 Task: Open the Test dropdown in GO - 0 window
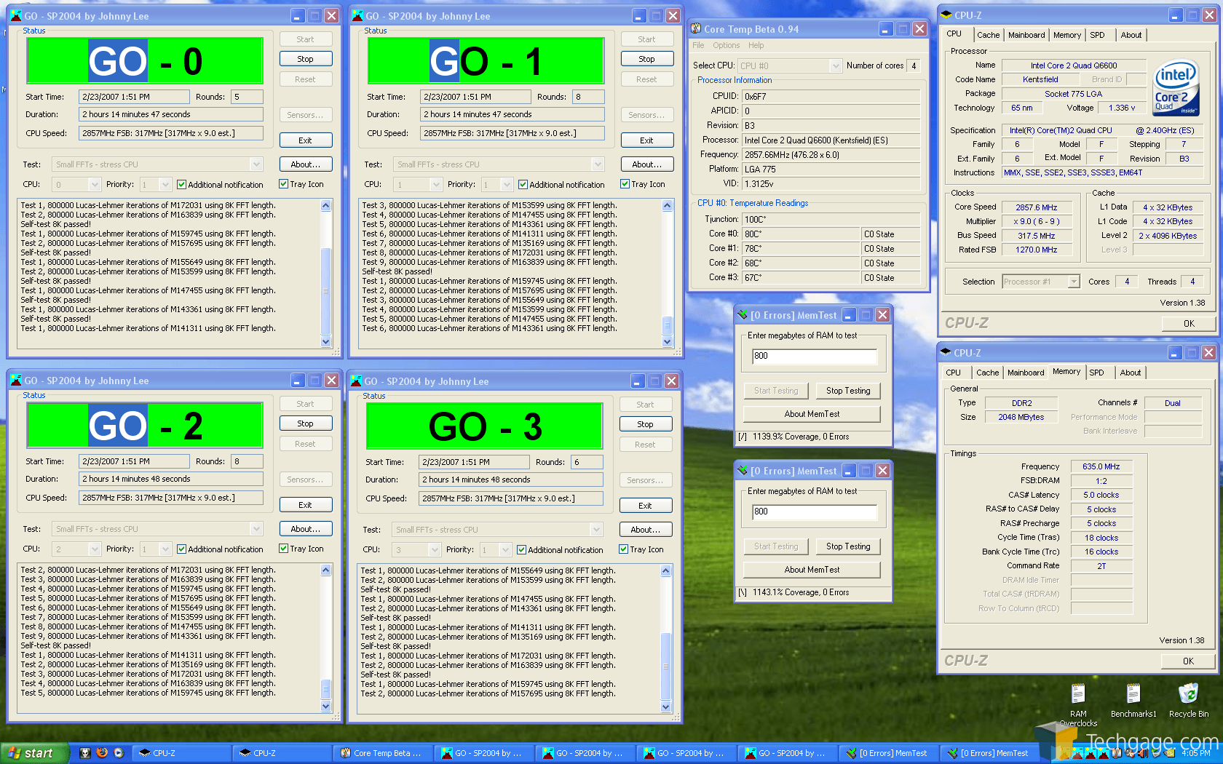pos(256,164)
